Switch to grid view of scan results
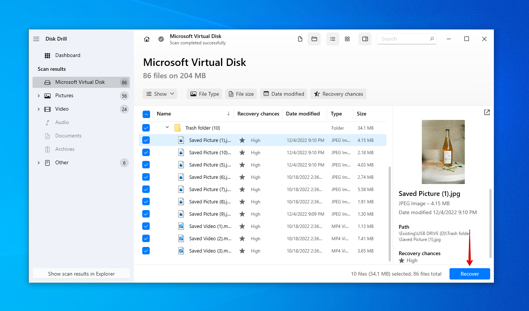 coord(347,39)
